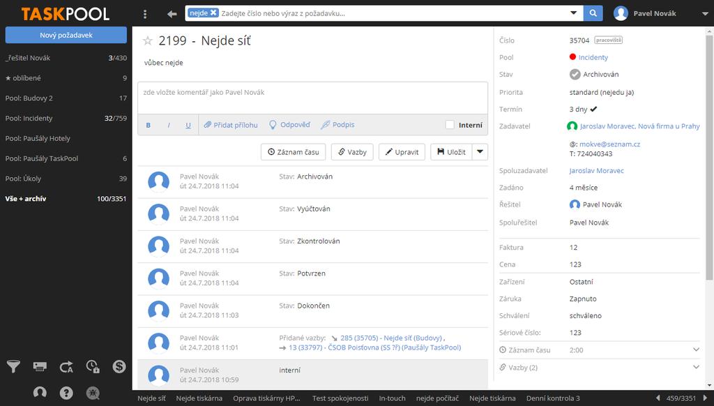Open the funnel filter icon in sidebar
This screenshot has height=406, width=714.
click(13, 366)
